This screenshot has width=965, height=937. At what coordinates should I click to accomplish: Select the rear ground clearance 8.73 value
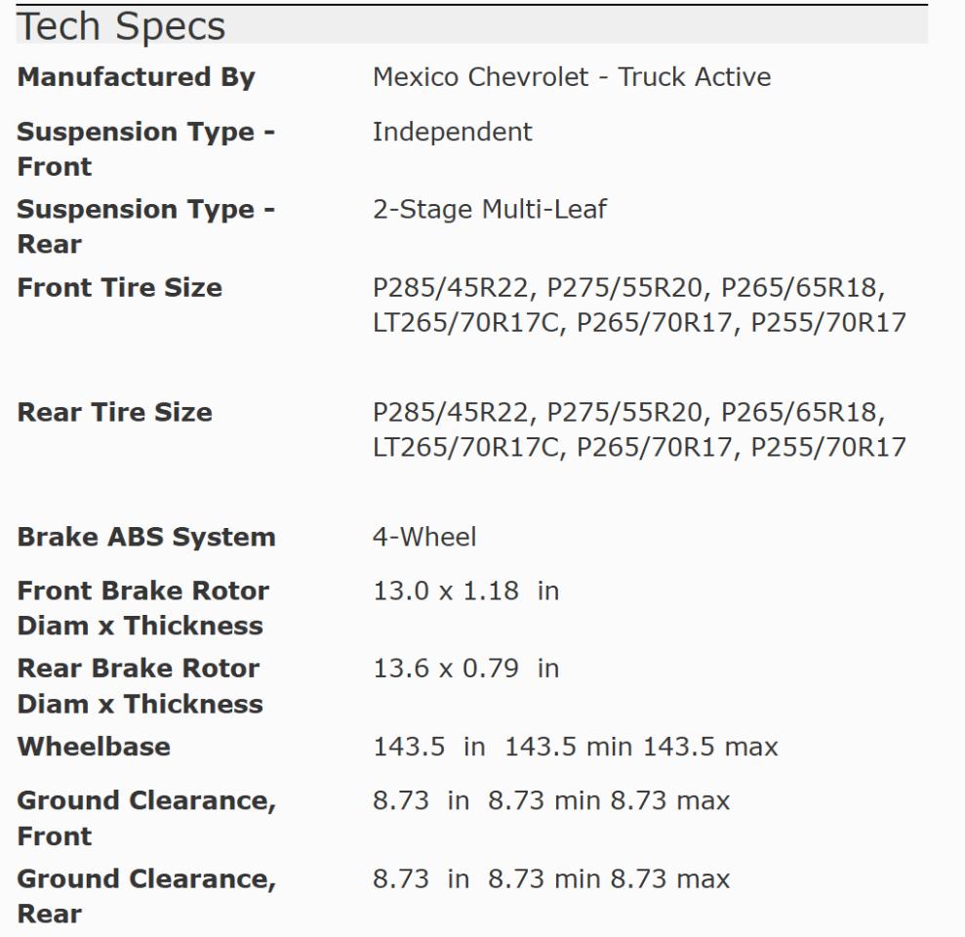coord(551,879)
